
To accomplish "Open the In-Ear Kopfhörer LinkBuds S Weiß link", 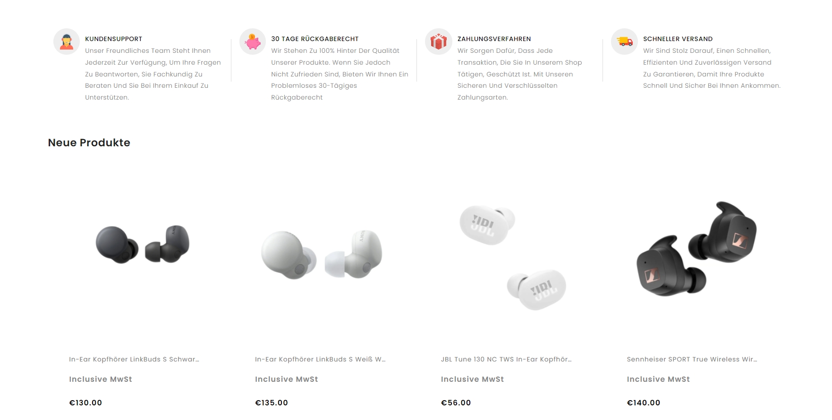I will coord(320,359).
